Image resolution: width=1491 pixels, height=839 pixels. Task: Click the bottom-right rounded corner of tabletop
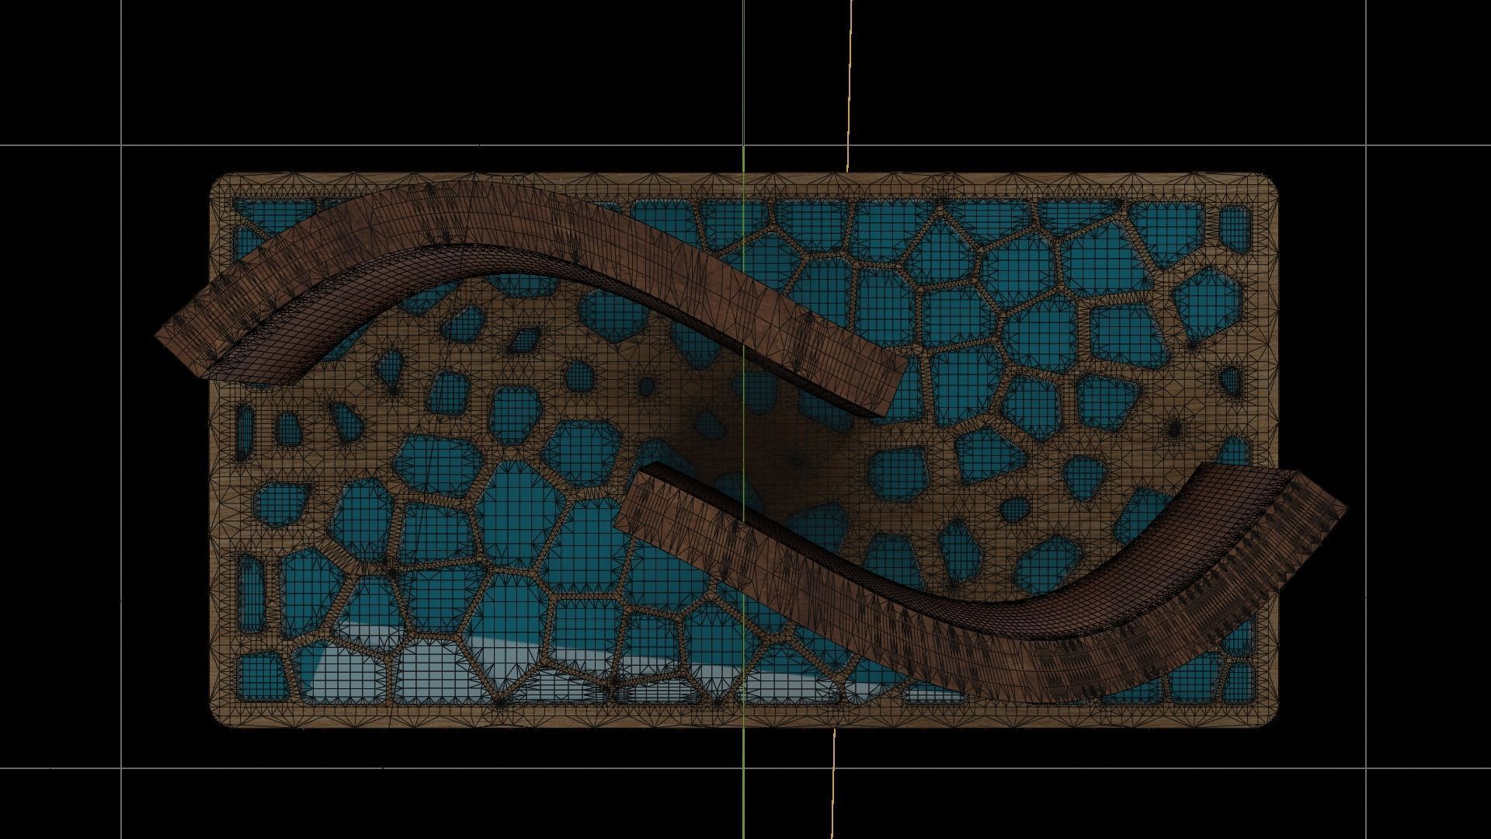[1267, 716]
